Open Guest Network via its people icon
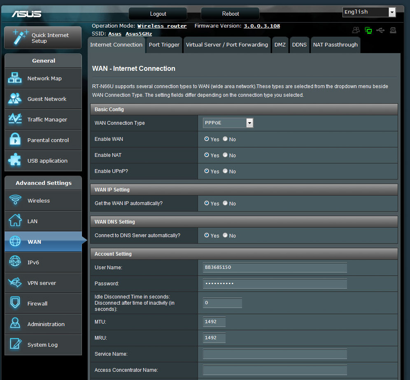Image resolution: width=410 pixels, height=380 pixels. click(x=15, y=99)
